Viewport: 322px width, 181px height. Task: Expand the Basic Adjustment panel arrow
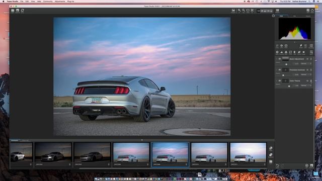(277, 59)
